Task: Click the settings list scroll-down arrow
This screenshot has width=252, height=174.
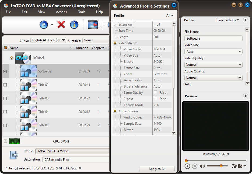Action: [x=174, y=133]
